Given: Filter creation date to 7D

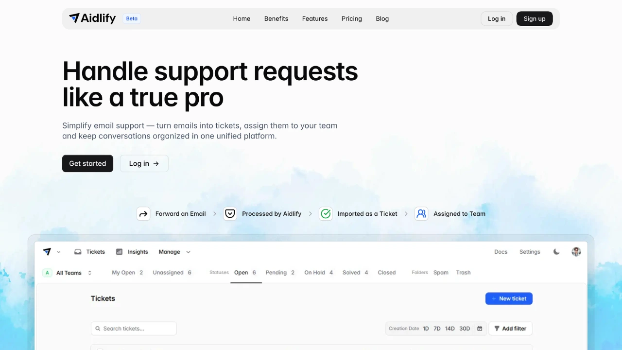Looking at the screenshot, I should (437, 329).
